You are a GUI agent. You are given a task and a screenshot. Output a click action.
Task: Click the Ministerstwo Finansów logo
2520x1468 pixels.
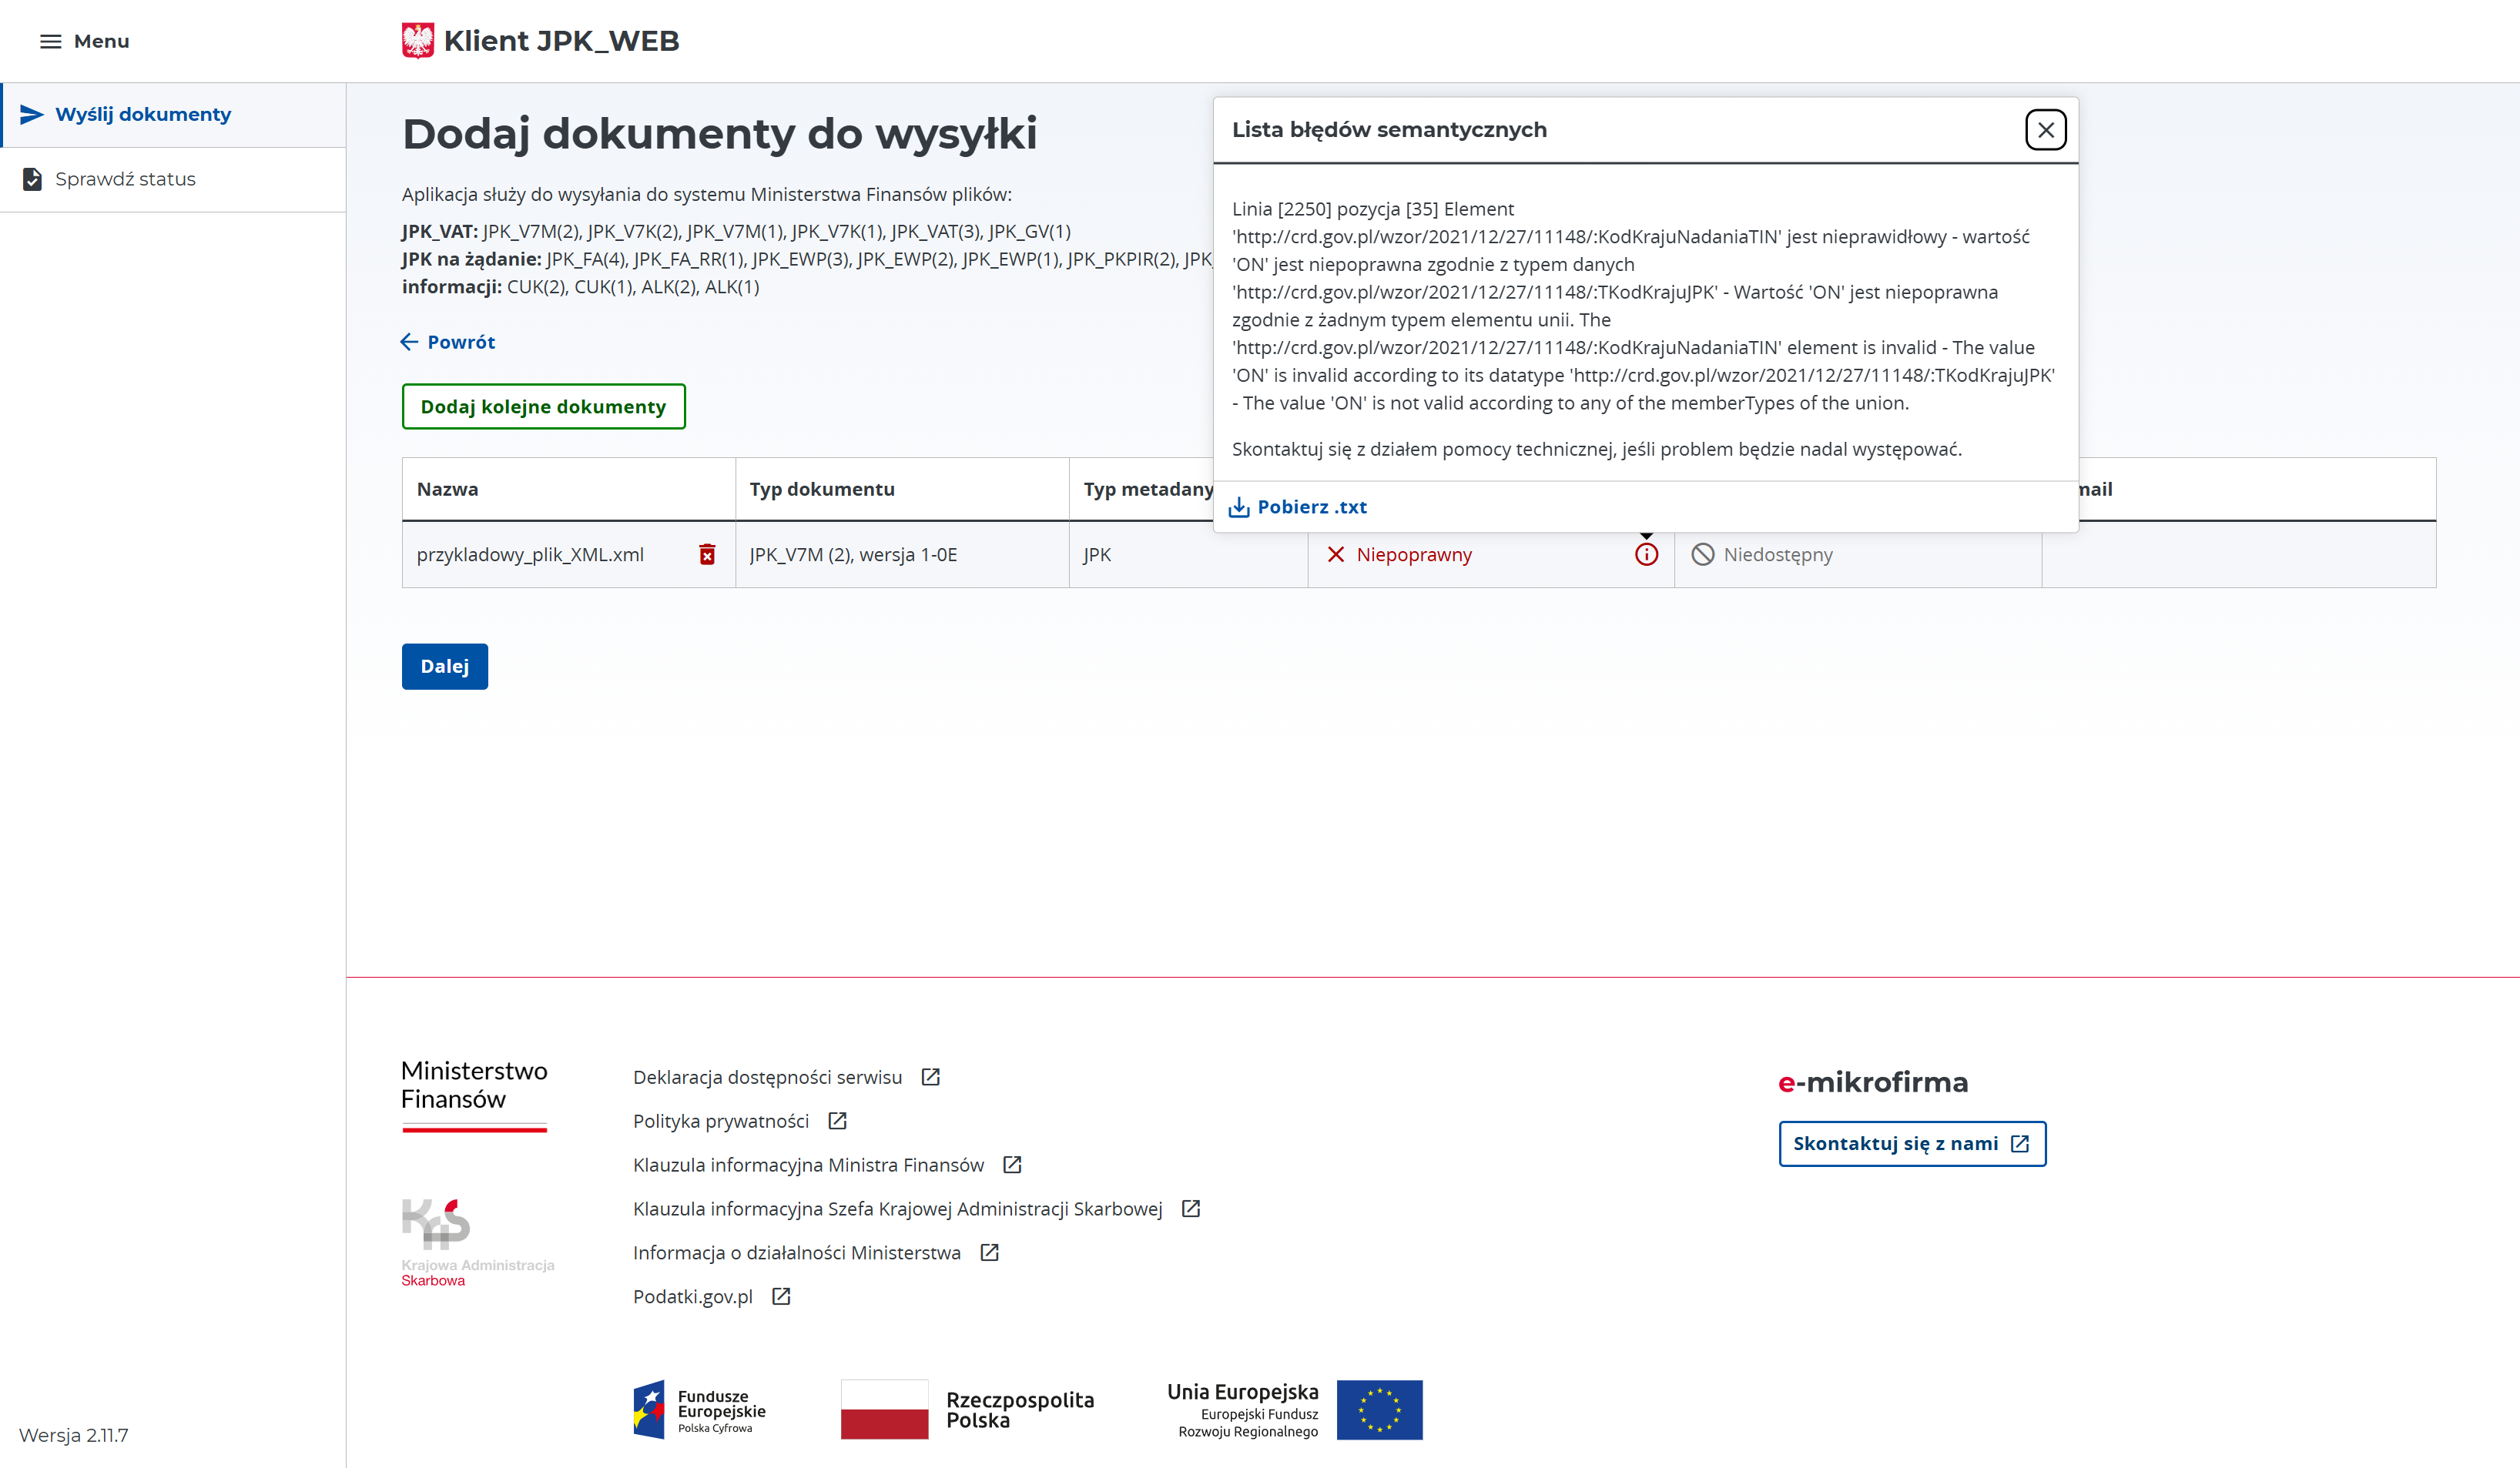coord(475,1095)
